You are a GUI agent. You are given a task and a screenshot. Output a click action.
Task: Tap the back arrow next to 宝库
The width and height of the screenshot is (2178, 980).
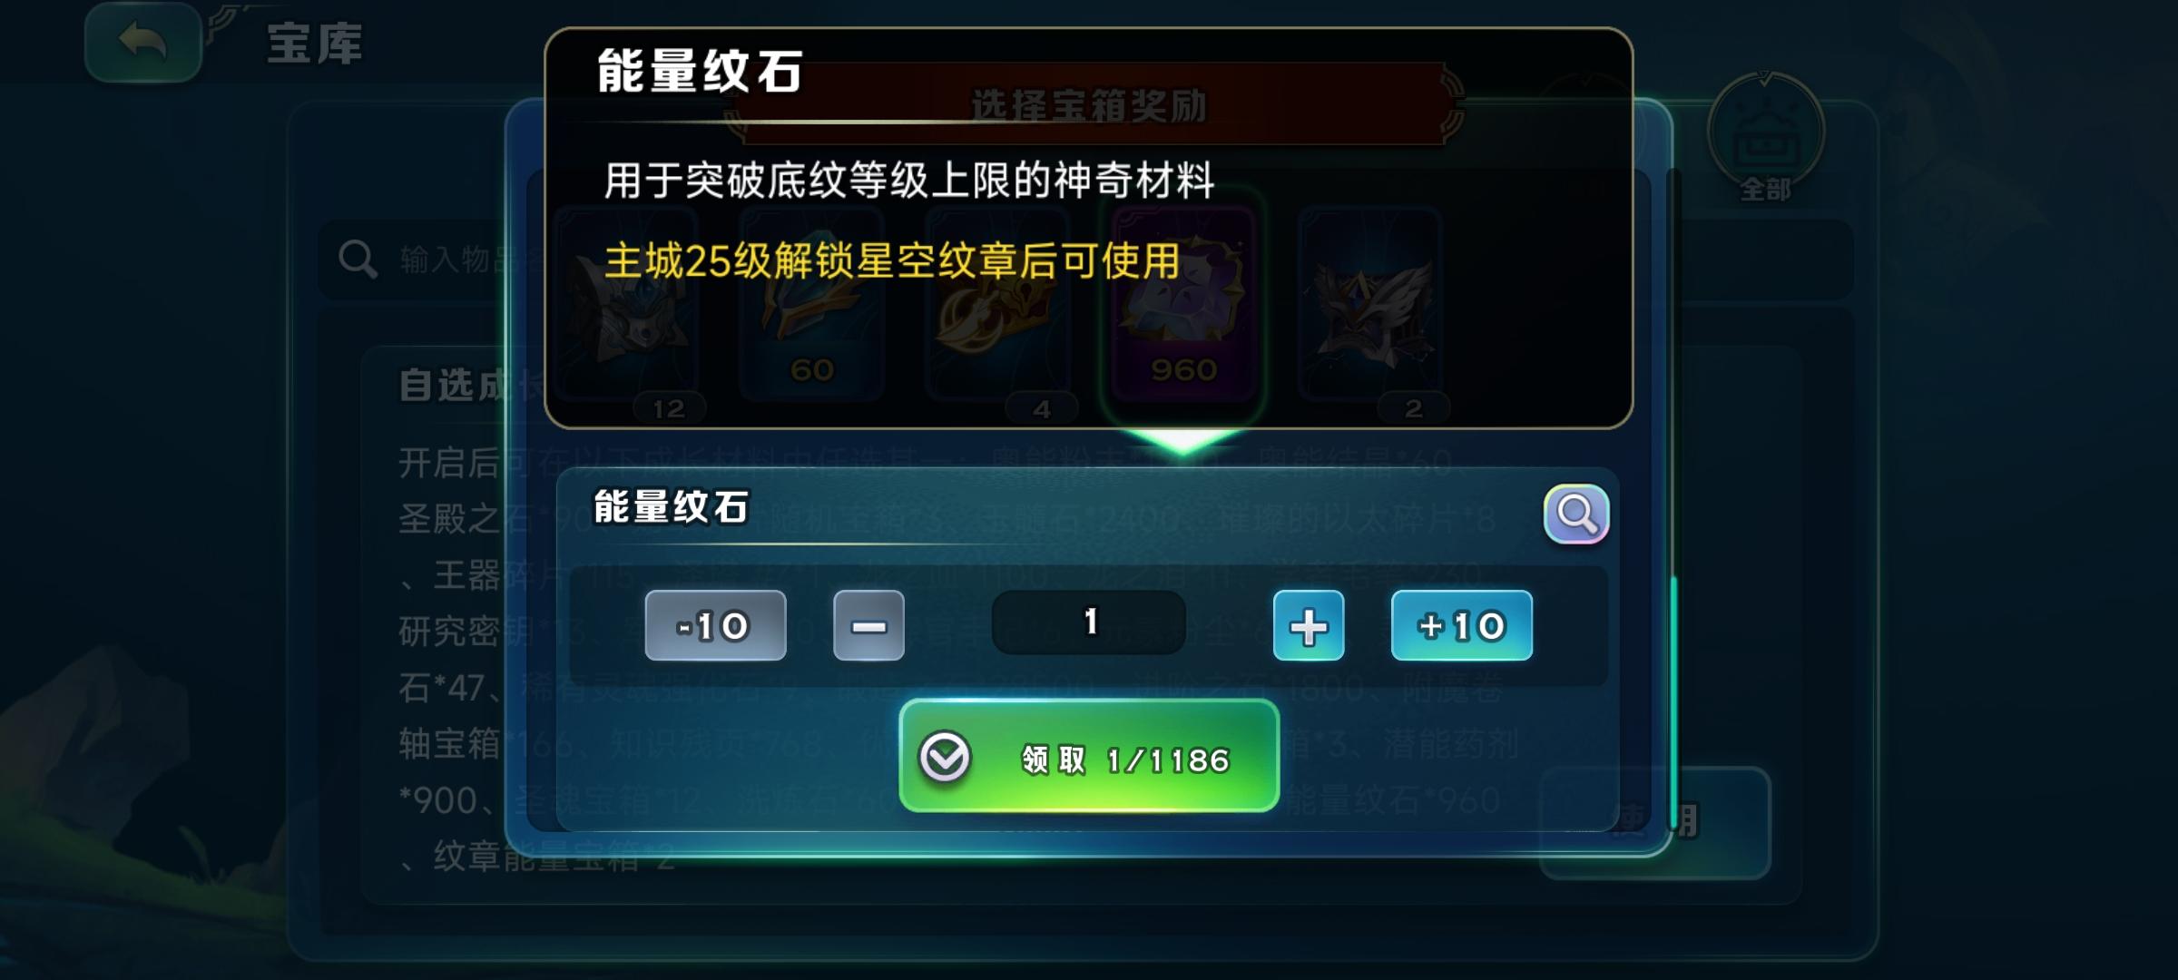point(142,42)
